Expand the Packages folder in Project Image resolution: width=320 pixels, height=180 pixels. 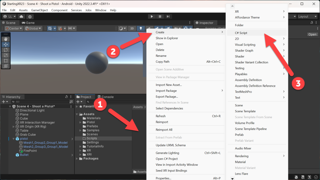click(77, 158)
